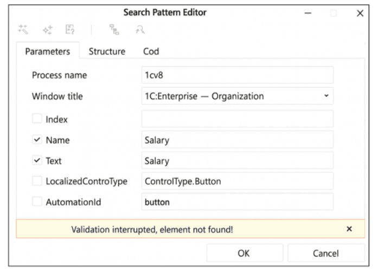Dismiss the validation interrupted warning message
The width and height of the screenshot is (378, 272).
tap(349, 229)
